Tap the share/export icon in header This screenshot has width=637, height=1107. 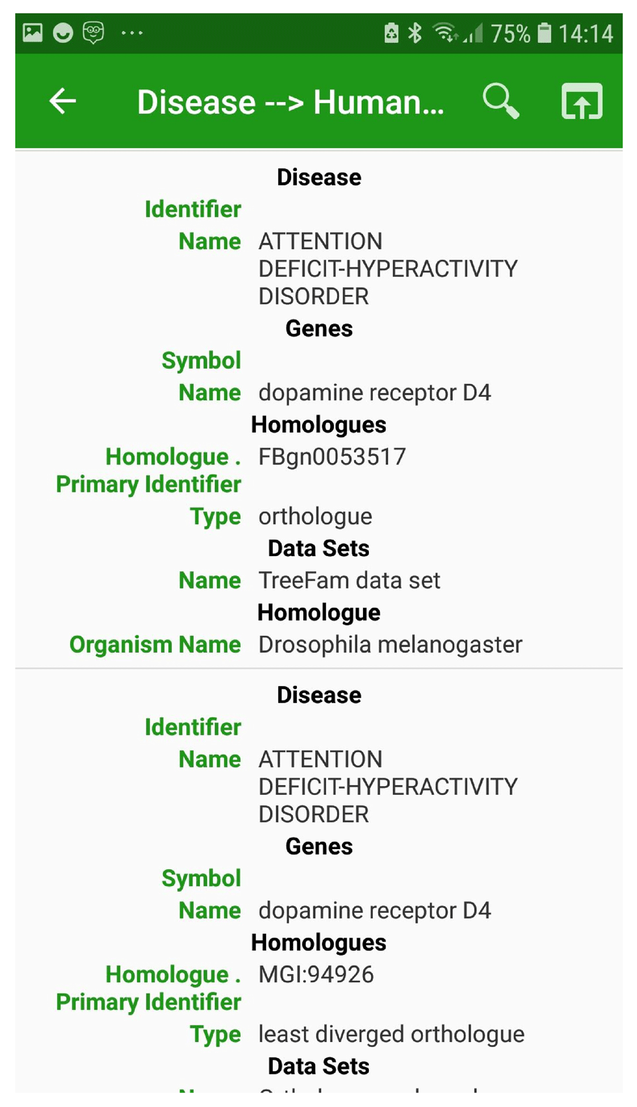pyautogui.click(x=582, y=101)
